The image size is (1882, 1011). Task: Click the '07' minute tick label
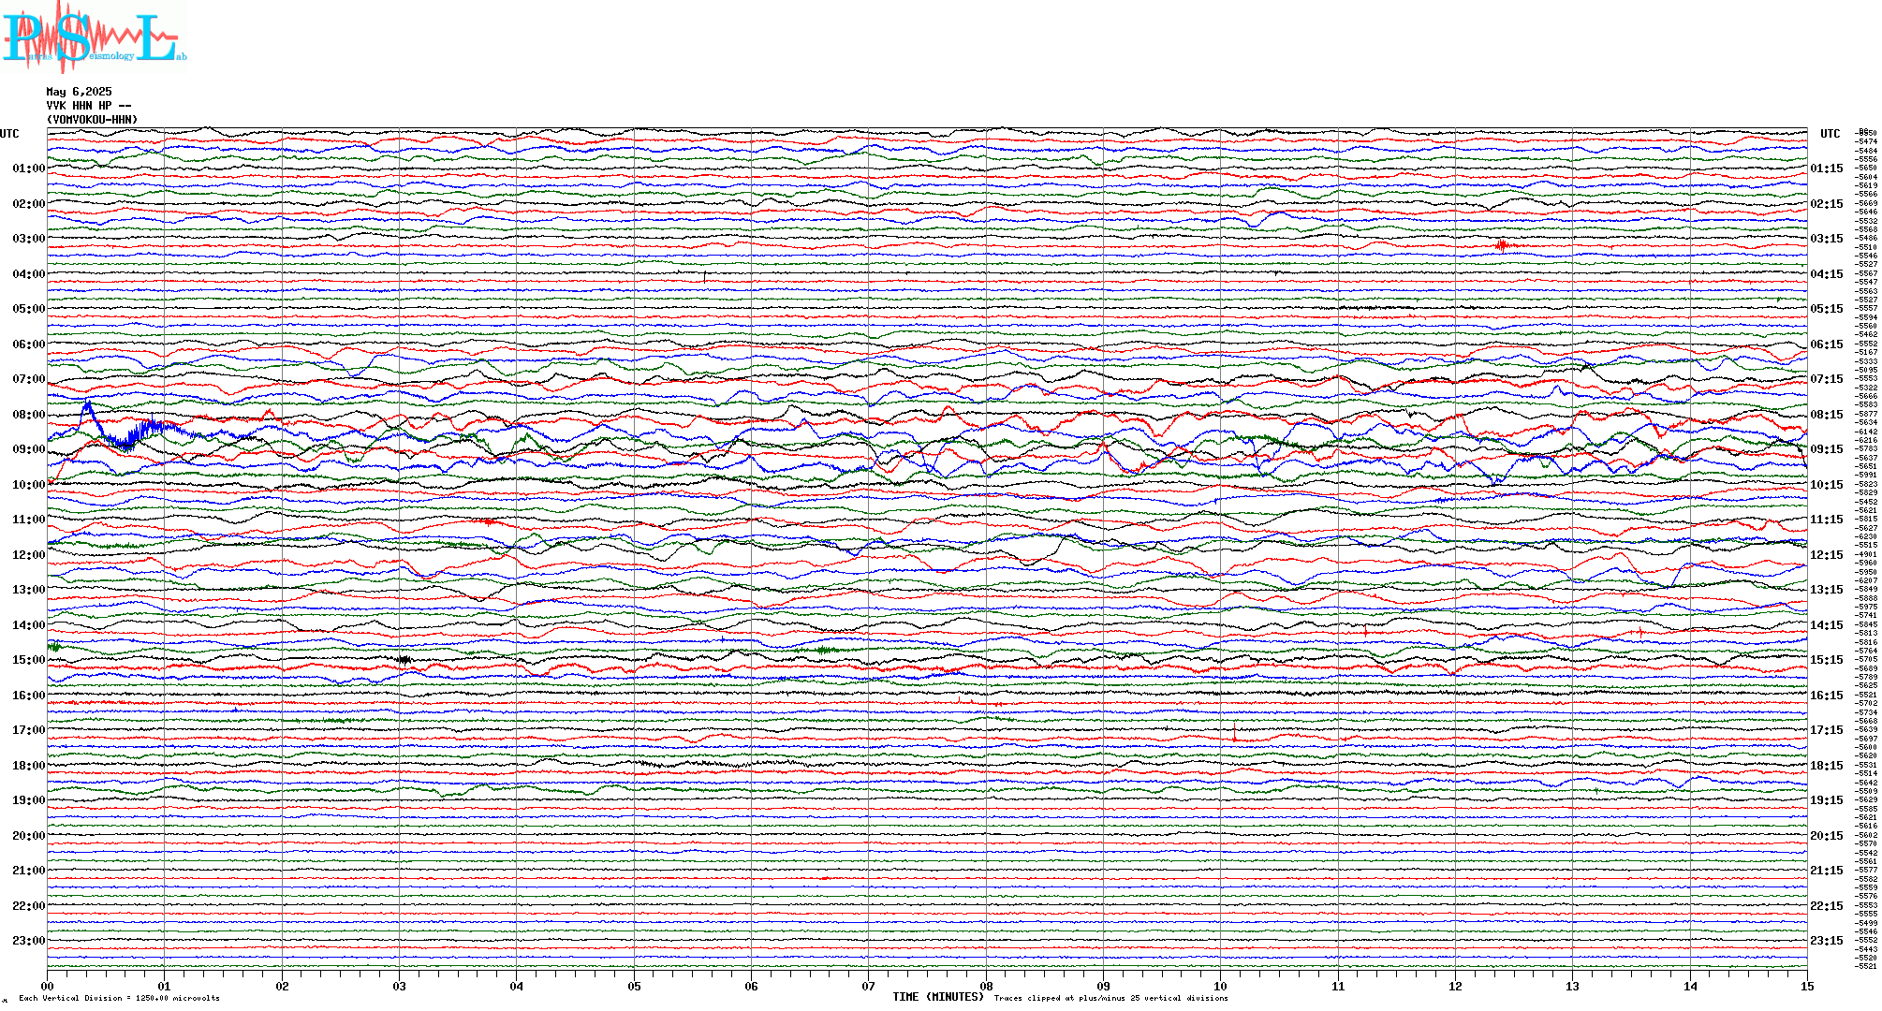pos(869,986)
